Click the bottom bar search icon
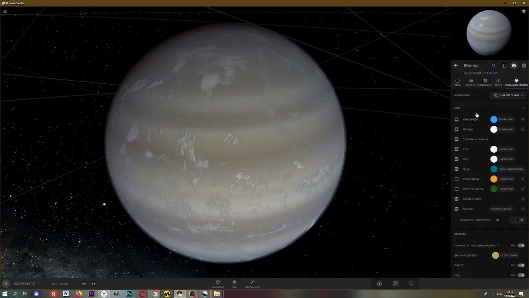 click(411, 284)
